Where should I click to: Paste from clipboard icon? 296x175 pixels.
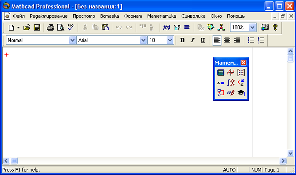105,27
